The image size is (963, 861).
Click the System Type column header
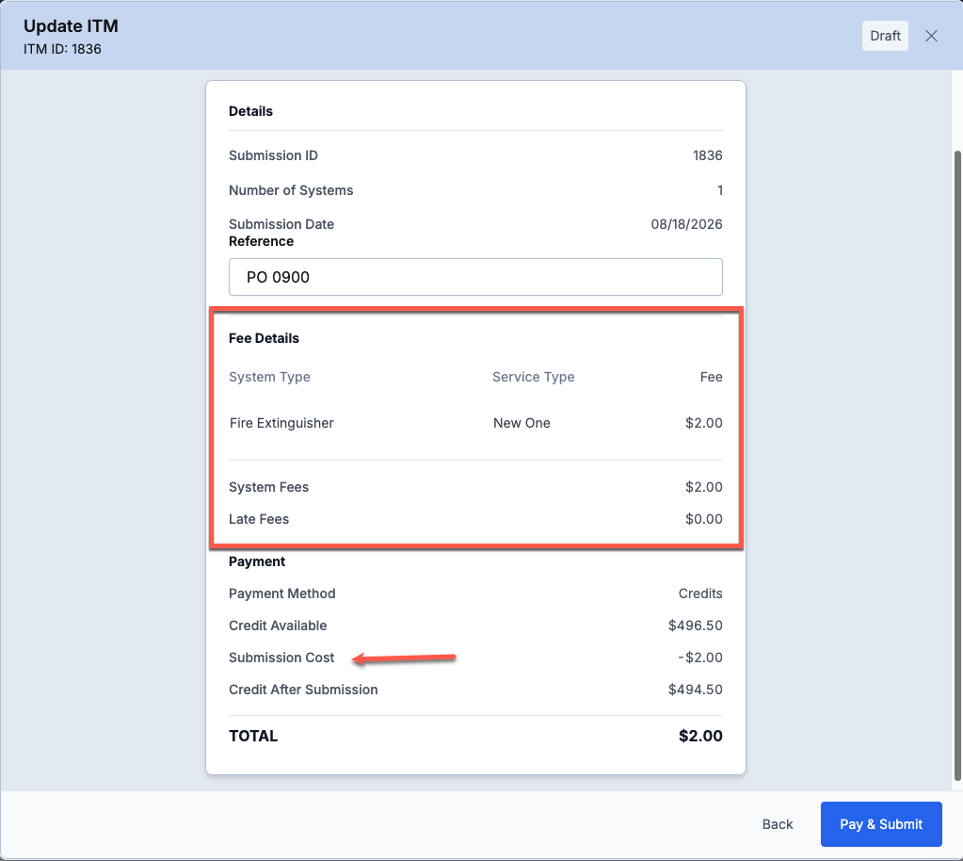click(269, 377)
